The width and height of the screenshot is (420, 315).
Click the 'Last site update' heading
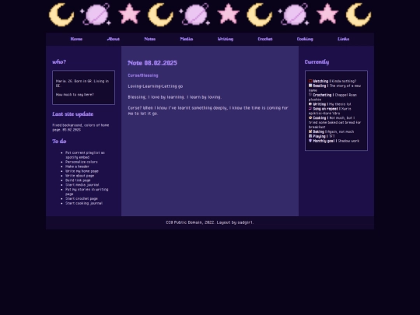pyautogui.click(x=73, y=114)
